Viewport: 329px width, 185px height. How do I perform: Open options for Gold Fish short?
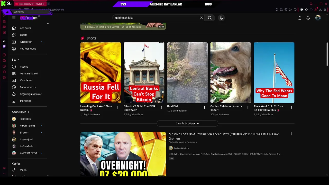[x=205, y=108]
